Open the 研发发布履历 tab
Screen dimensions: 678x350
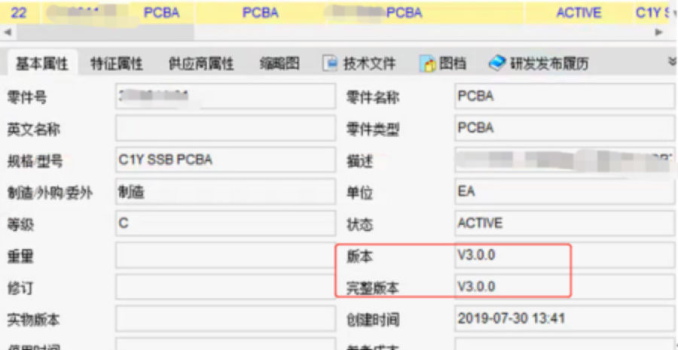[x=539, y=65]
